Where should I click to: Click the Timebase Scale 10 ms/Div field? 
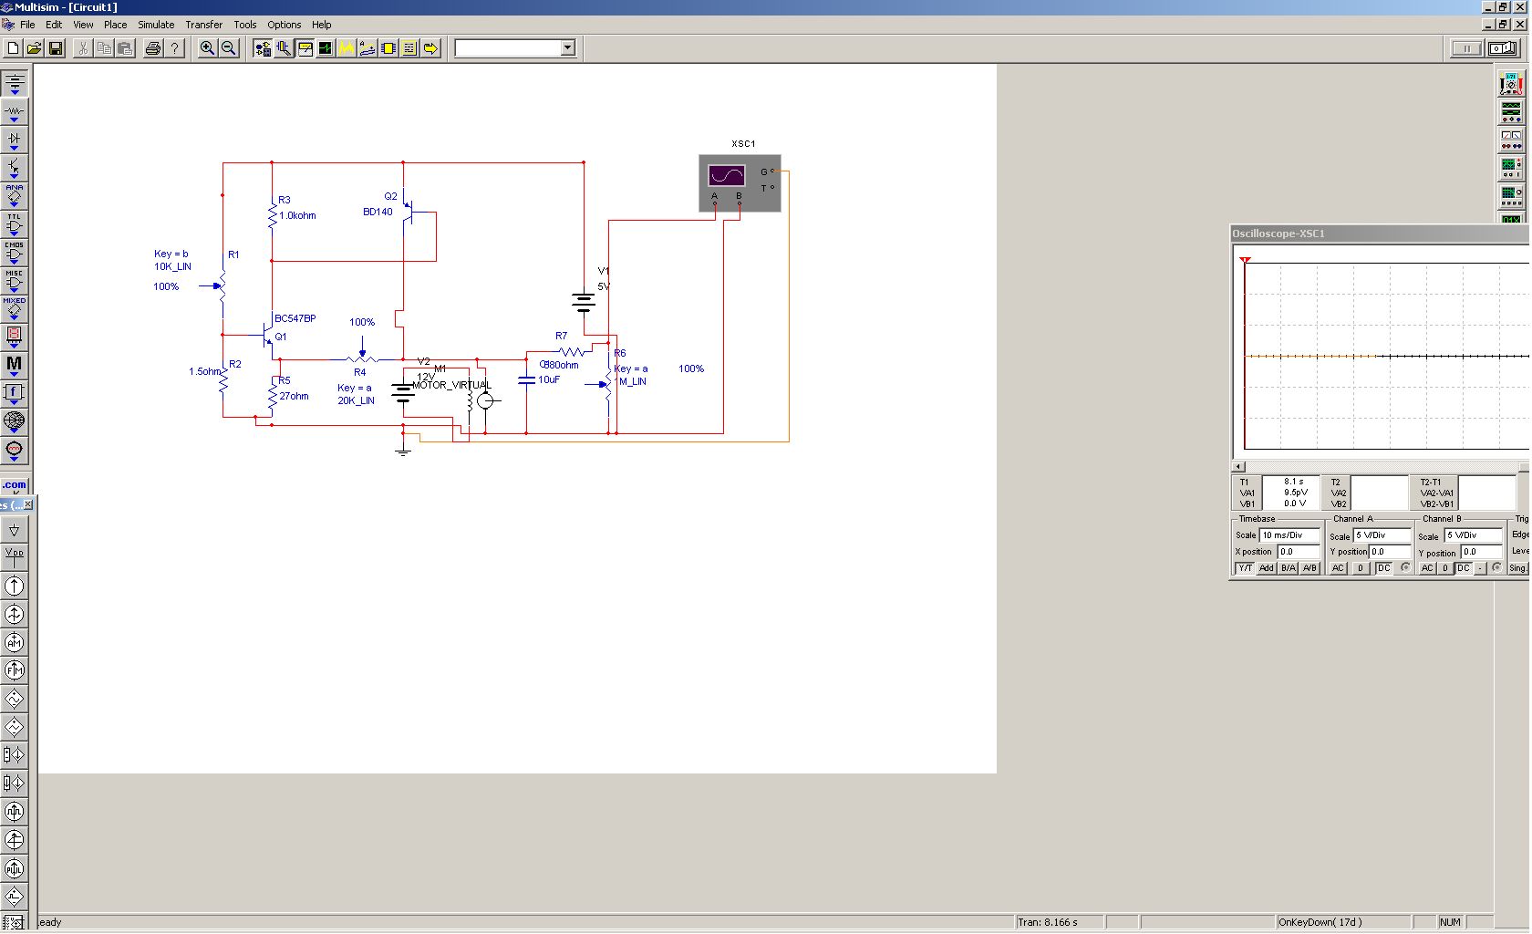pyautogui.click(x=1289, y=535)
